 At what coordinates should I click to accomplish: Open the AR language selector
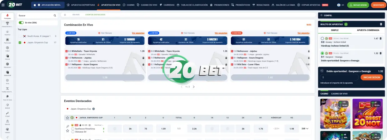[x=340, y=5]
